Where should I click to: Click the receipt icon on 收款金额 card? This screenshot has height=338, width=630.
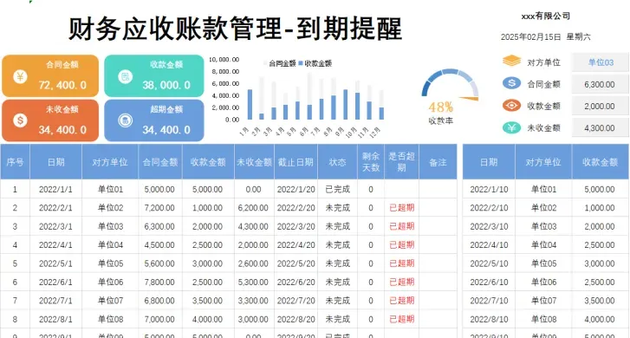coord(126,76)
